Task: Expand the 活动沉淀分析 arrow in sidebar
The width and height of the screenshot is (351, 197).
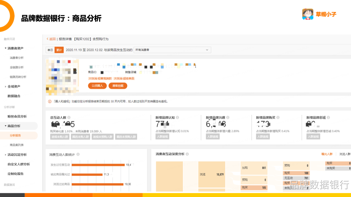Action: 5,155
